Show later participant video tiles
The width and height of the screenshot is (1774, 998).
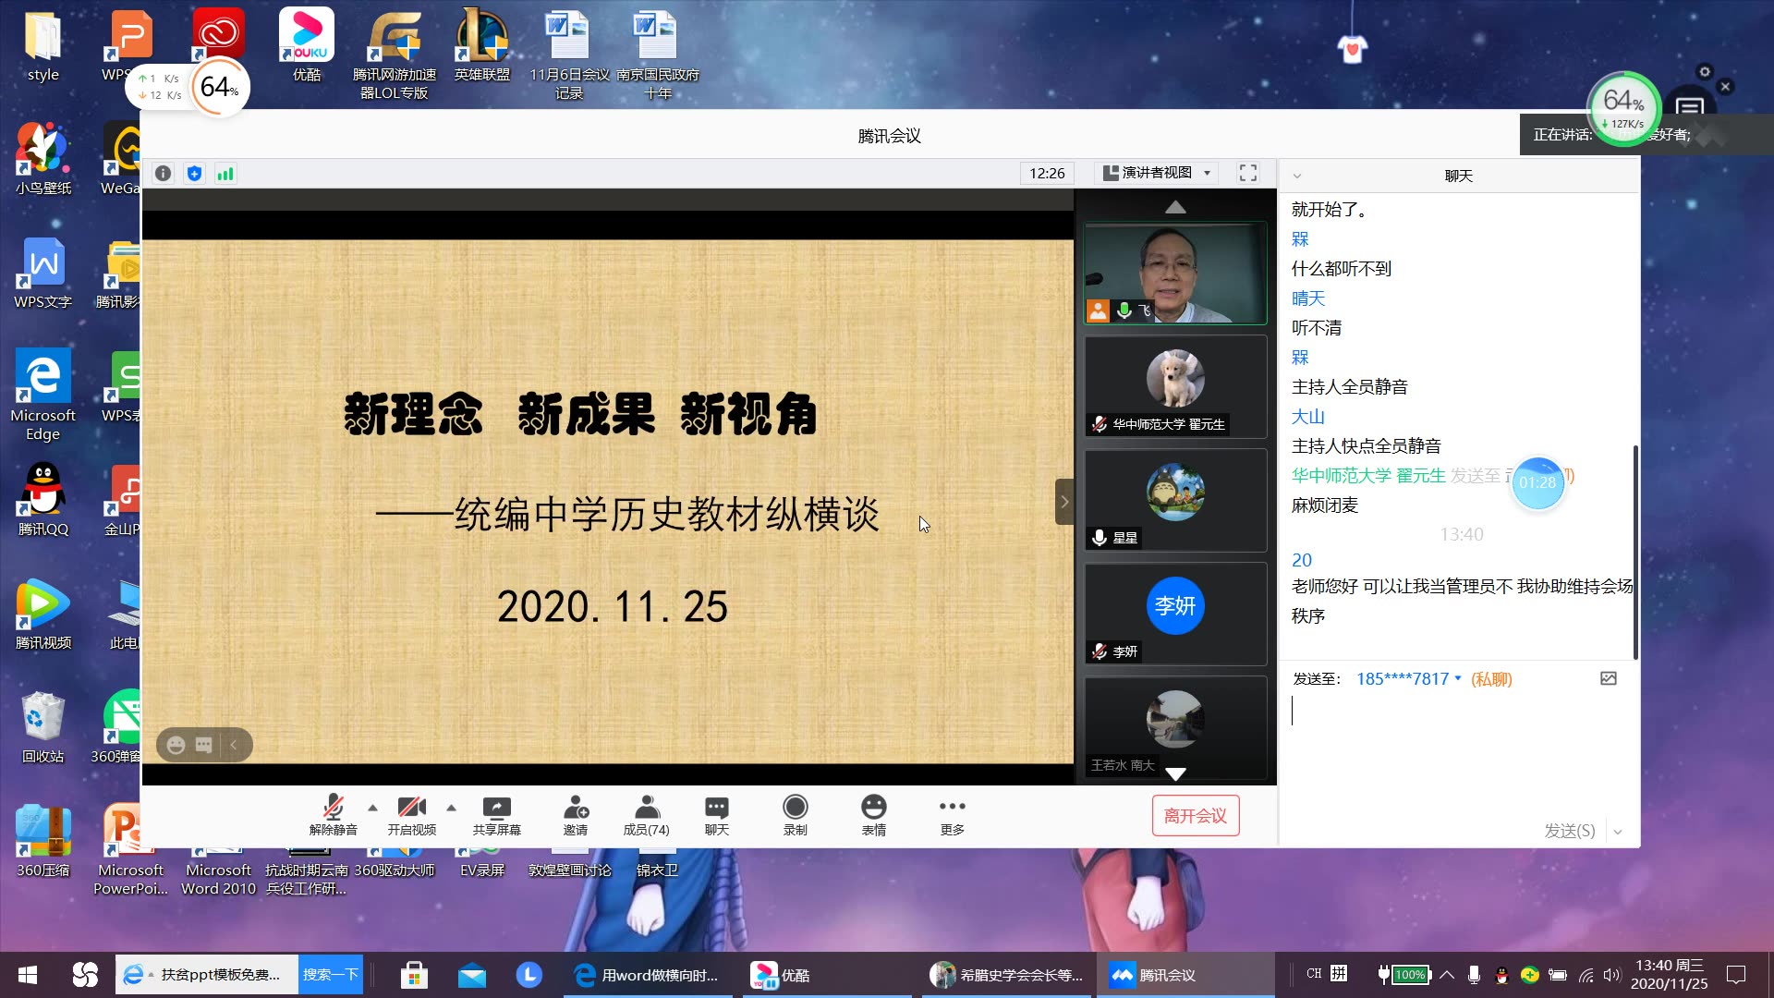tap(1175, 773)
